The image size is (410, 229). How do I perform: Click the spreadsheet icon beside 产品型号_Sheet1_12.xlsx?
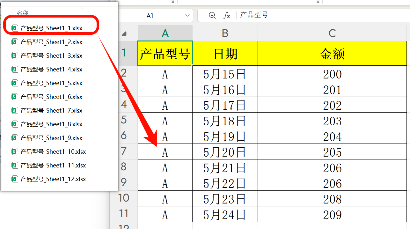click(x=15, y=179)
